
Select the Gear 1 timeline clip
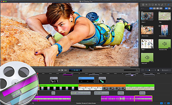coord(90,87)
